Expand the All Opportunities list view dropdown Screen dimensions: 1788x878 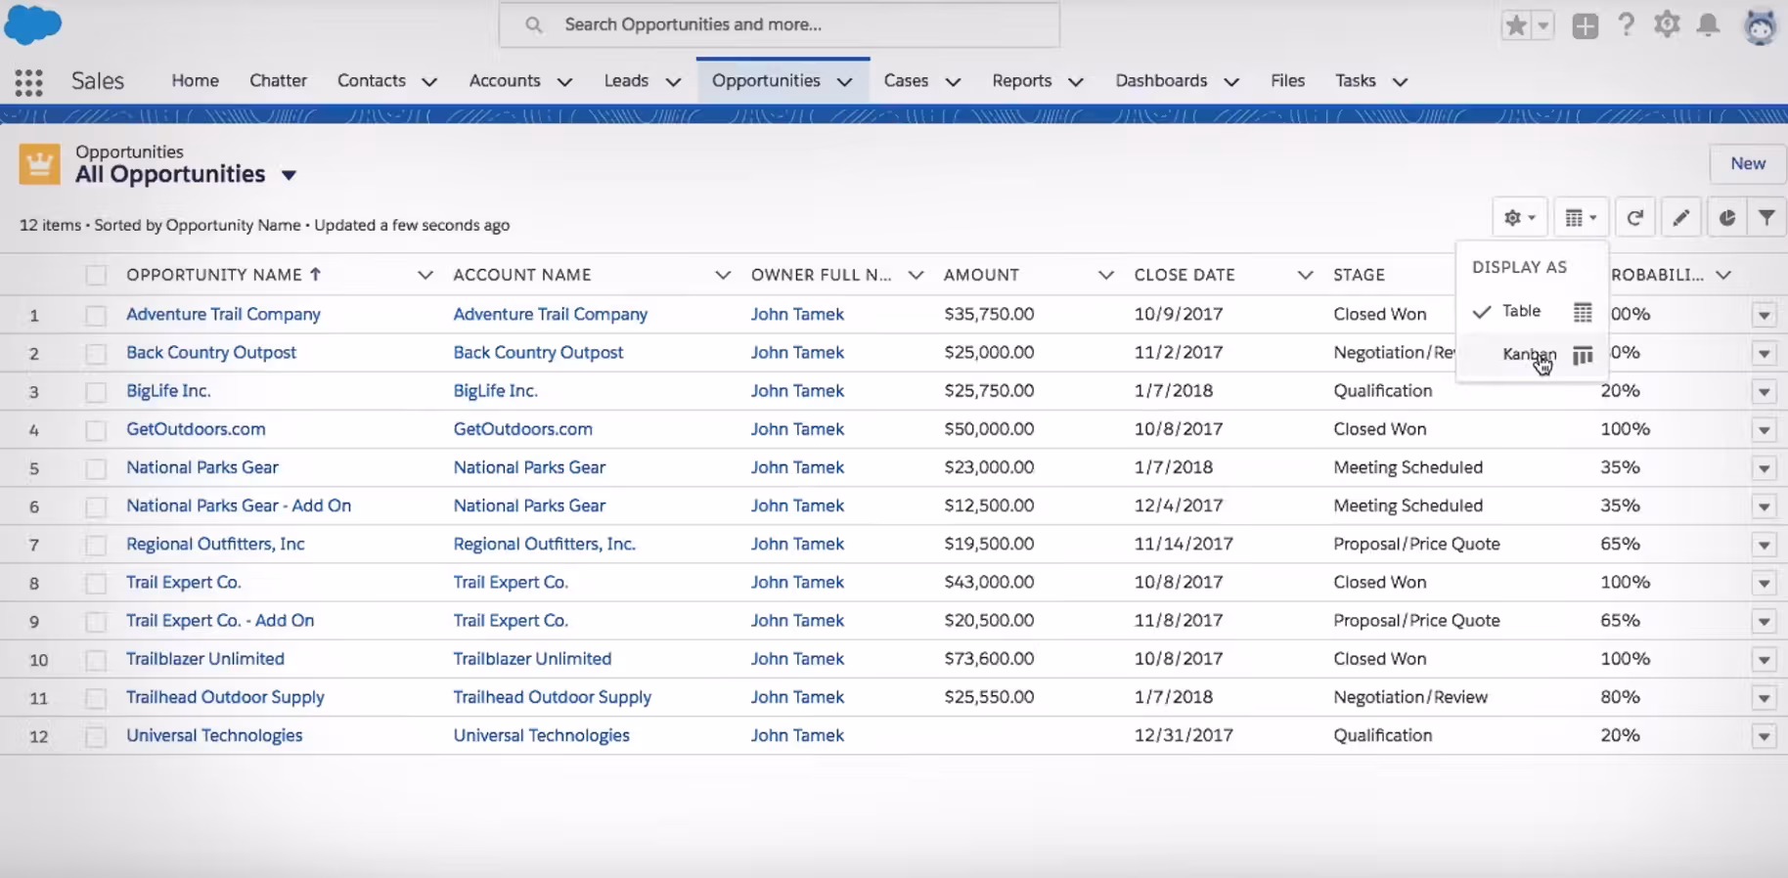pos(289,176)
